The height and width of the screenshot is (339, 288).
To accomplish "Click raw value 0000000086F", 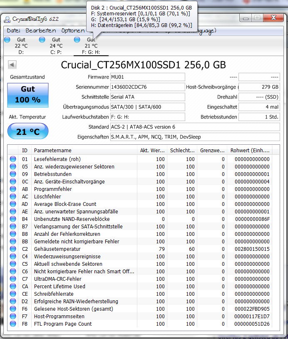I will tap(252, 219).
